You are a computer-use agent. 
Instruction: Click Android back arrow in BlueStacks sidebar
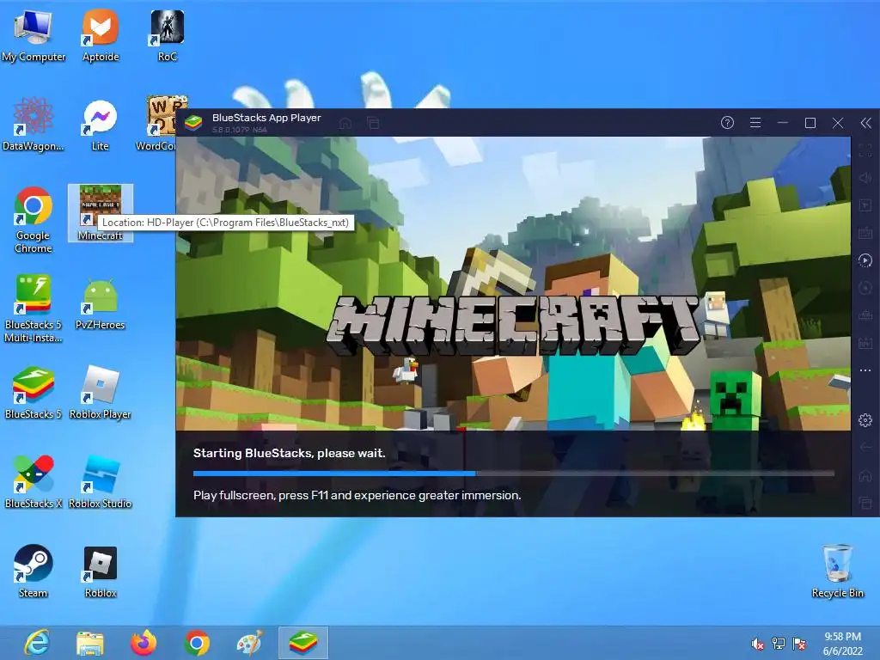[865, 447]
